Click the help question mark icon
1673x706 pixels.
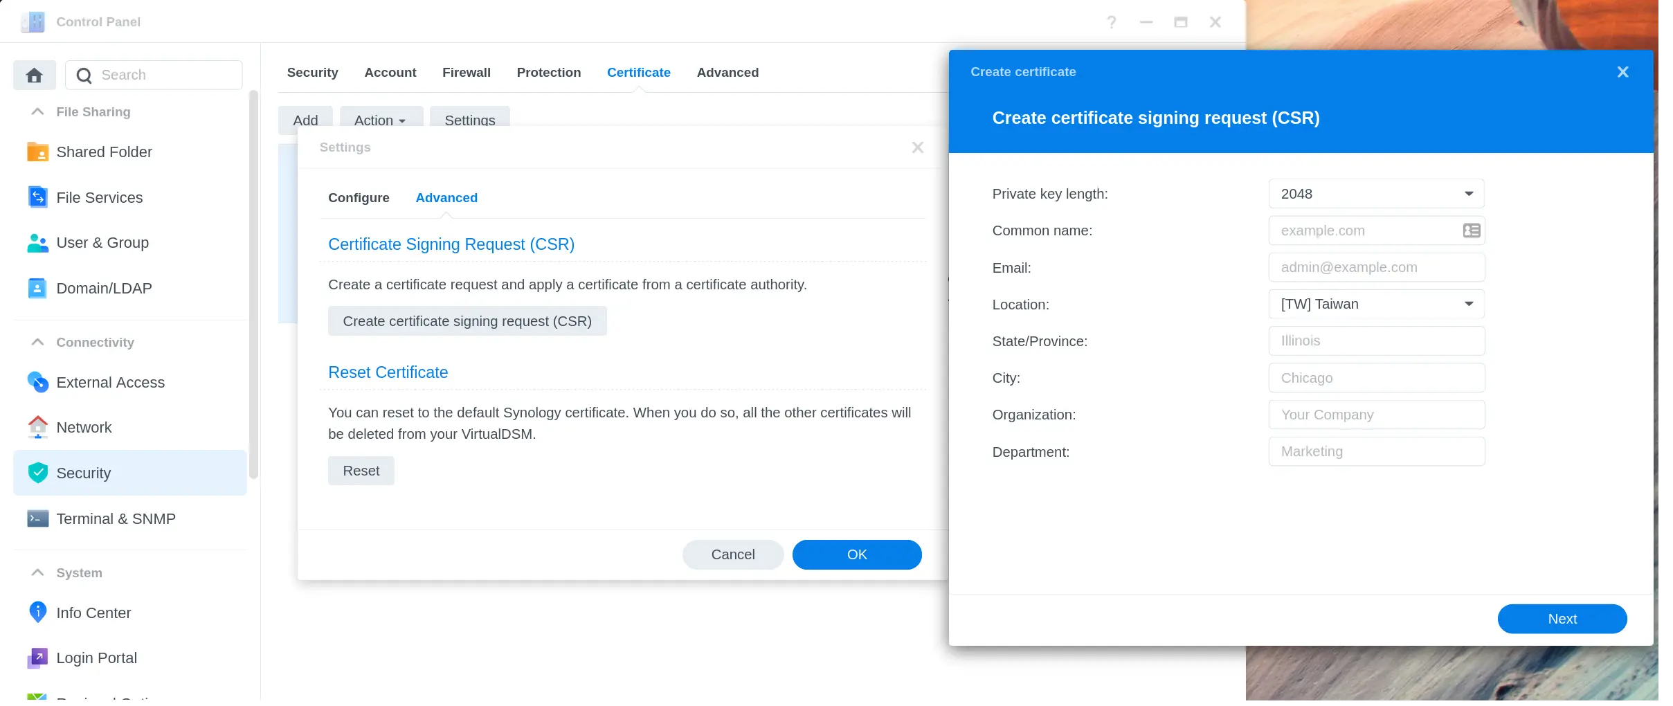click(x=1111, y=22)
